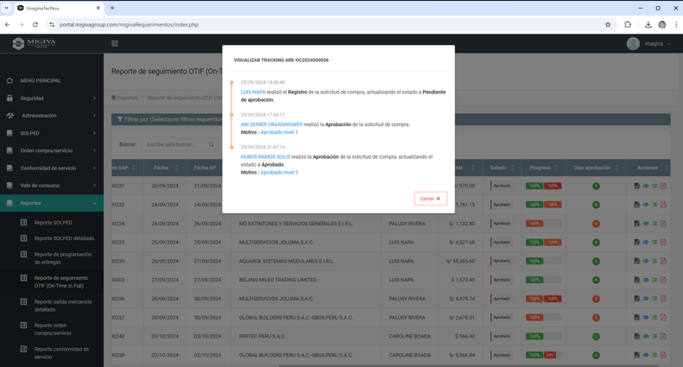This screenshot has height=367, width=683.
Task: Click eye icon in AQUAROL SISTEMAS row
Action: tap(646, 261)
